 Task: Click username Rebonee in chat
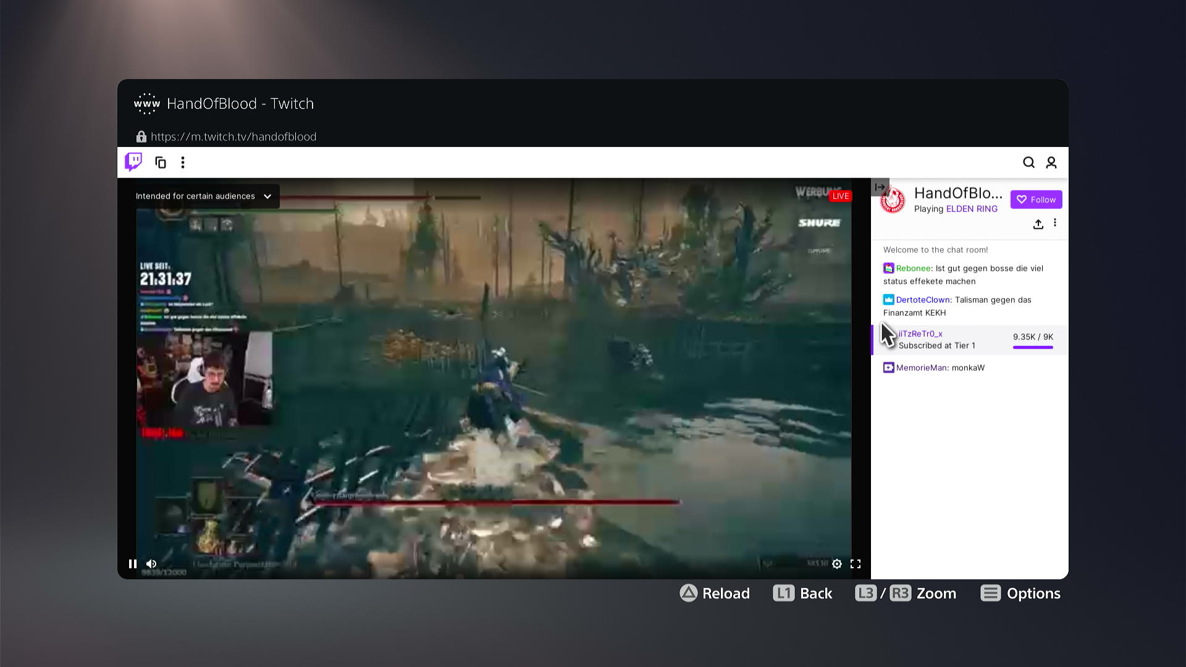[x=913, y=268]
